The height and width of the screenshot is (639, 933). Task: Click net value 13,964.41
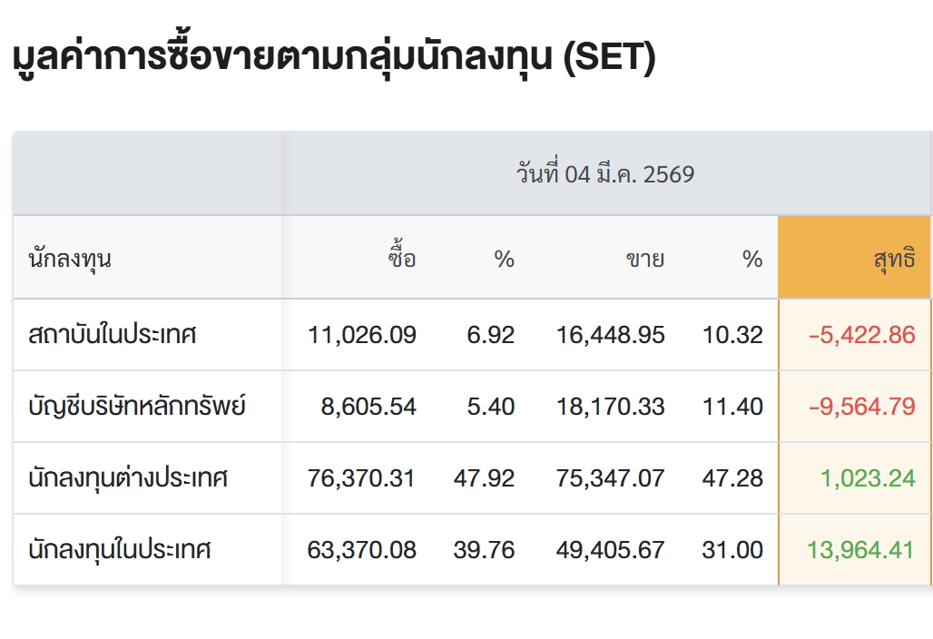860,549
